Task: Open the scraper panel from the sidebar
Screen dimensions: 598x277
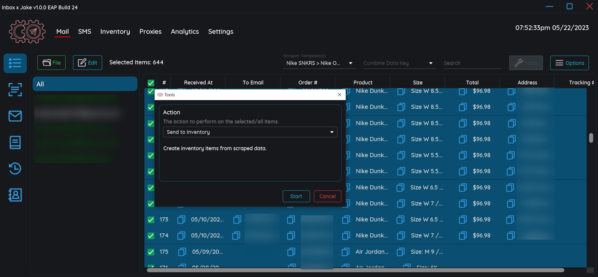Action: click(x=15, y=90)
